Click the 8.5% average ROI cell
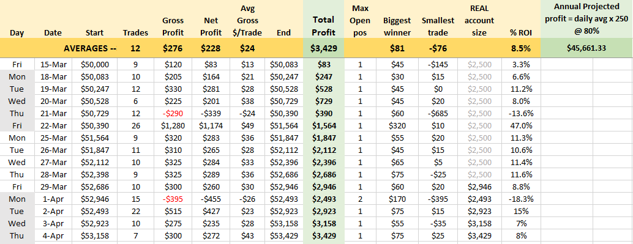Screen dimensions: 633x244 (x=521, y=48)
